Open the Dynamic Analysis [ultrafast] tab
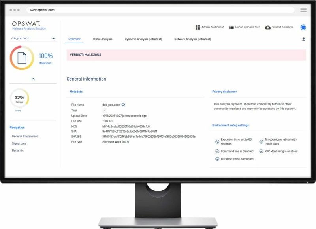Viewport: 316px width, 229px height. pos(143,39)
